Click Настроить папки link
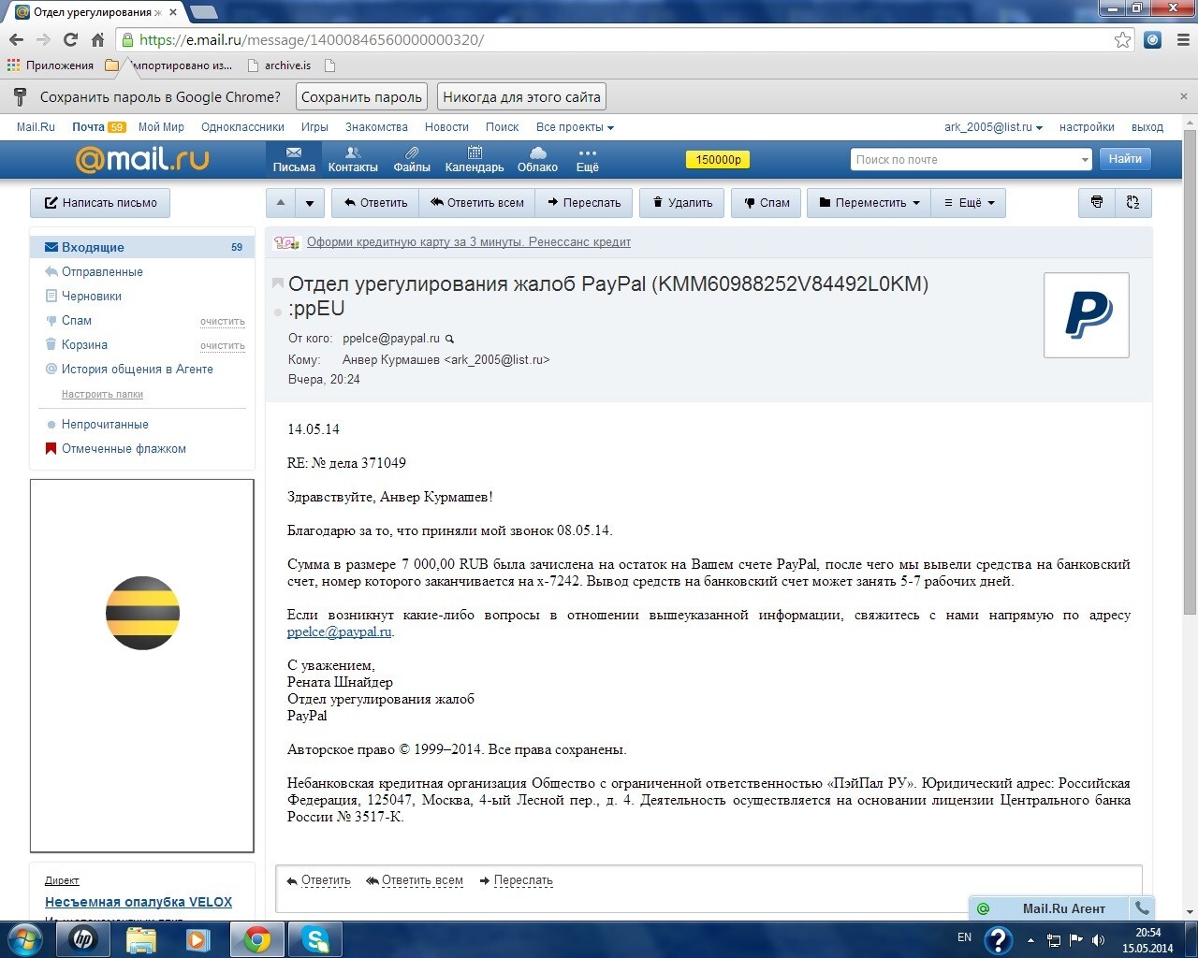 pos(102,394)
